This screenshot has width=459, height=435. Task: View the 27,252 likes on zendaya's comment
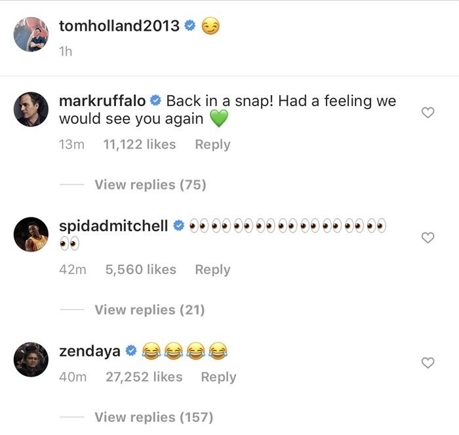[x=144, y=377]
